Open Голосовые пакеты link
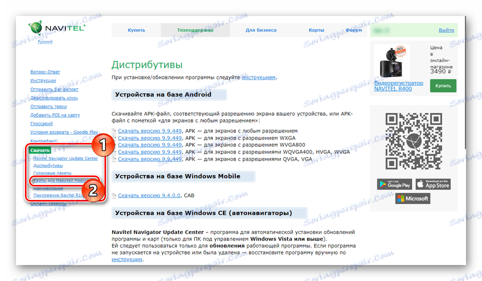The width and height of the screenshot is (482, 281). click(x=52, y=173)
